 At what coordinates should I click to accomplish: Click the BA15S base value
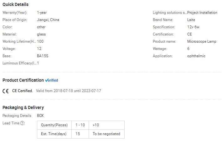pyautogui.click(x=43, y=56)
